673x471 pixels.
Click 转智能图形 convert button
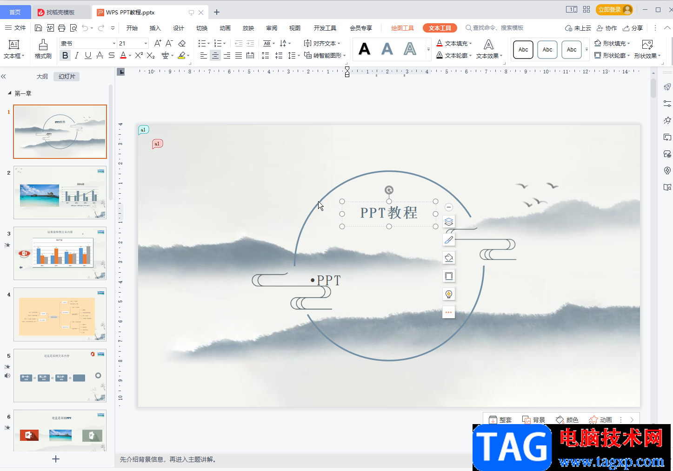(325, 55)
